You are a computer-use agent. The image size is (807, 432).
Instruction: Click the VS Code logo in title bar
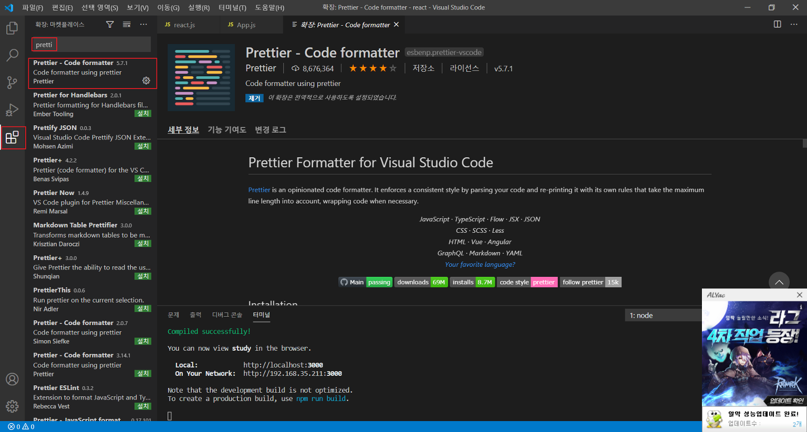click(x=9, y=7)
